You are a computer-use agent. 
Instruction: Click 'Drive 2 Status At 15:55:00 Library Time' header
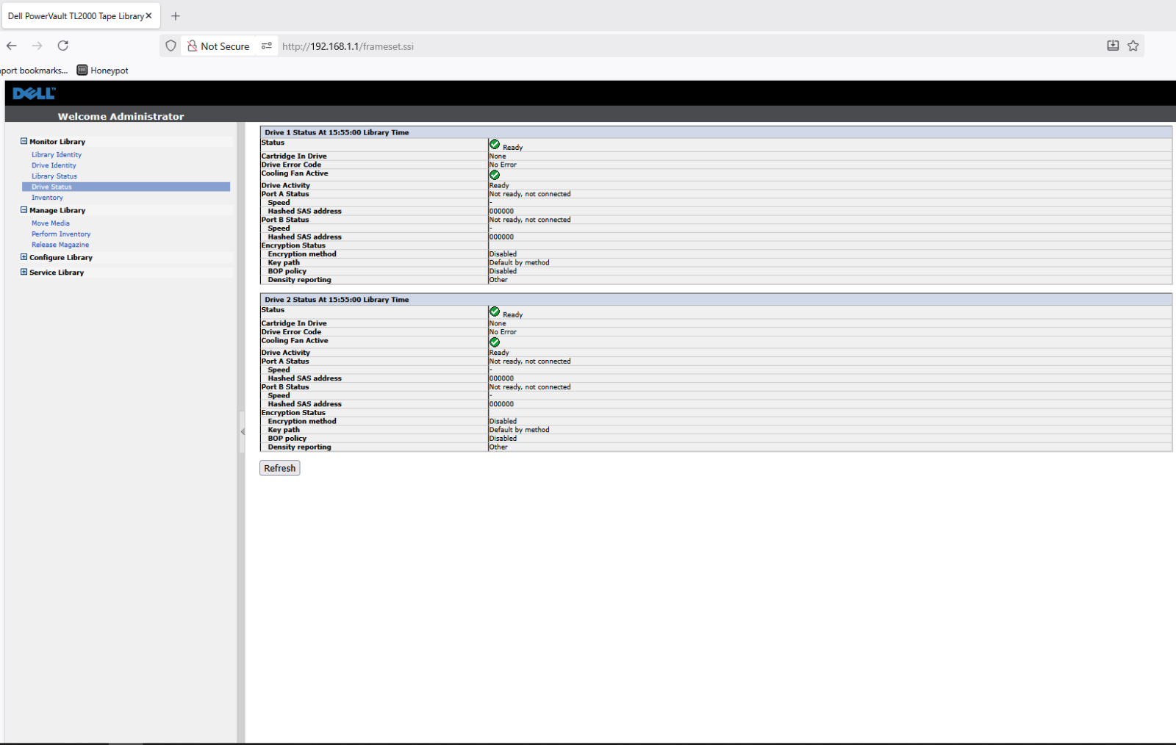(x=337, y=300)
